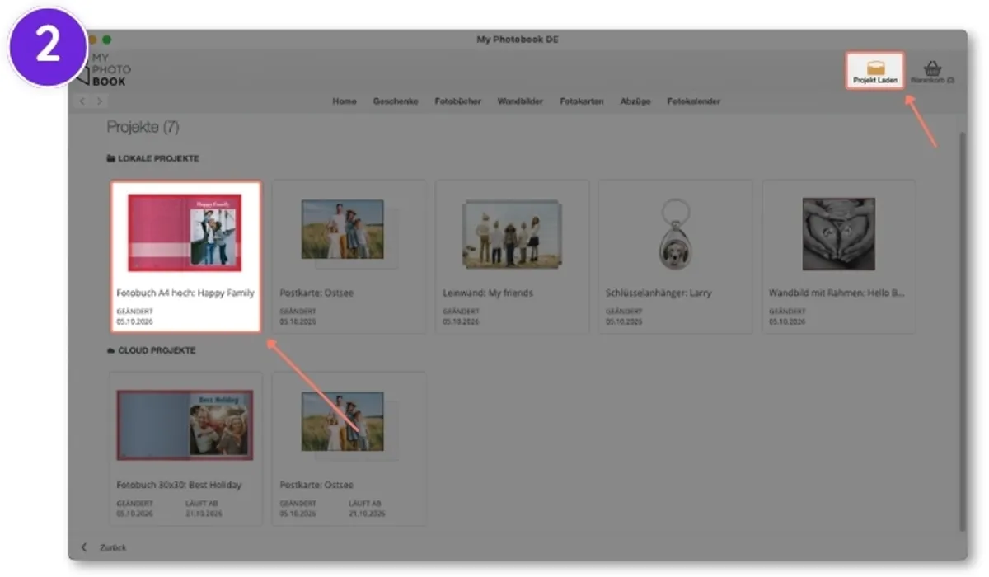Click 'Leinwand: My friends' title
989x577 pixels.
pyautogui.click(x=488, y=293)
